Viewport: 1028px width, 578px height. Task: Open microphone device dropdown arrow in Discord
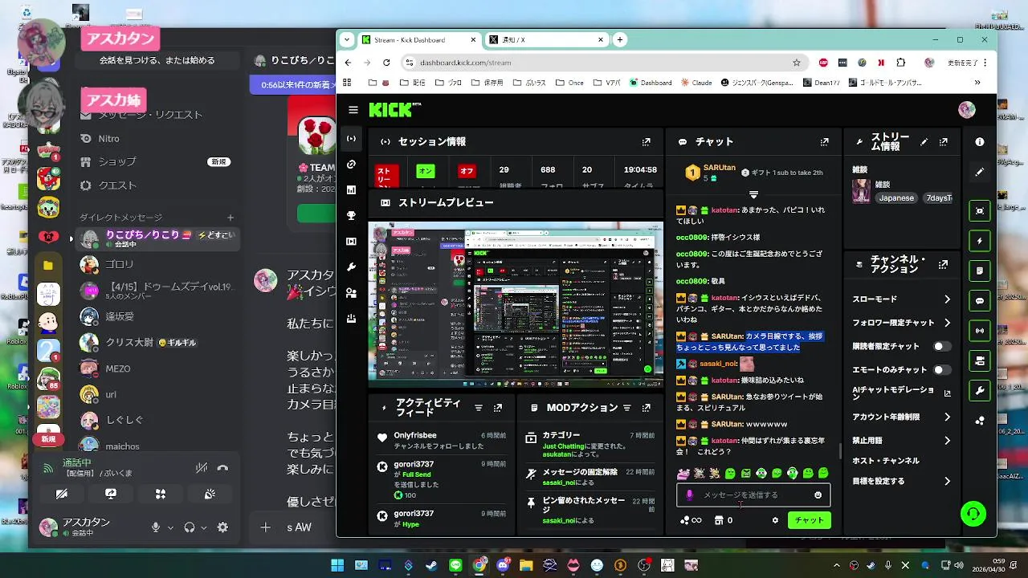tap(170, 527)
